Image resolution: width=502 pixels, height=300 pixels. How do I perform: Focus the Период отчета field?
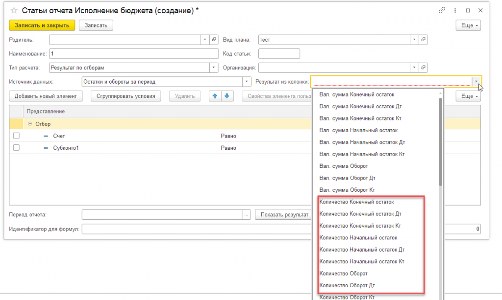(x=162, y=215)
